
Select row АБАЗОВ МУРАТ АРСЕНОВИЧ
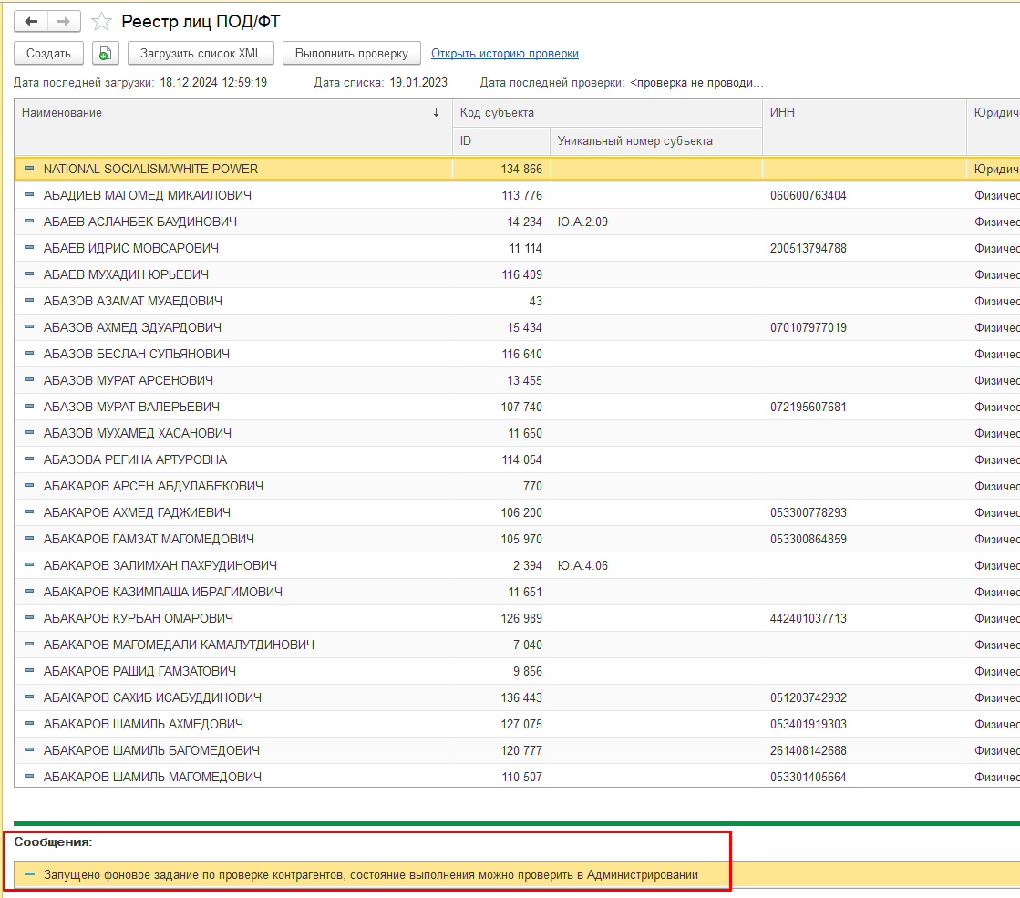(517, 380)
